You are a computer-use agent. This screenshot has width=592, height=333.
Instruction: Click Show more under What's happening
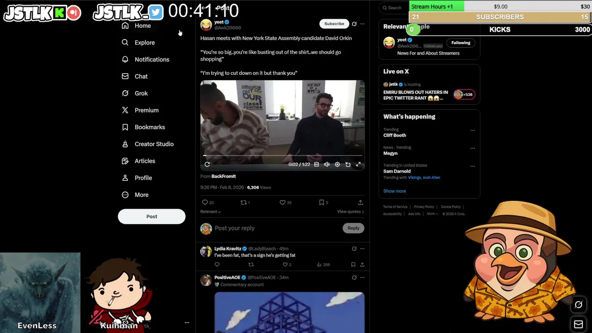click(395, 191)
